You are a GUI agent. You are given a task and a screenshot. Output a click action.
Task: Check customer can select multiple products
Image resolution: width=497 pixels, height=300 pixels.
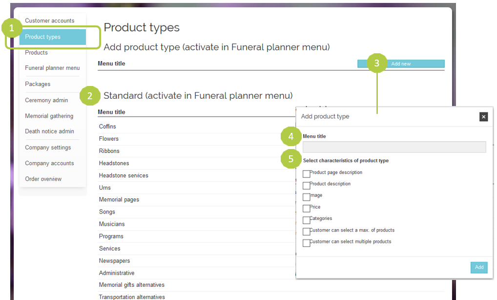click(307, 243)
